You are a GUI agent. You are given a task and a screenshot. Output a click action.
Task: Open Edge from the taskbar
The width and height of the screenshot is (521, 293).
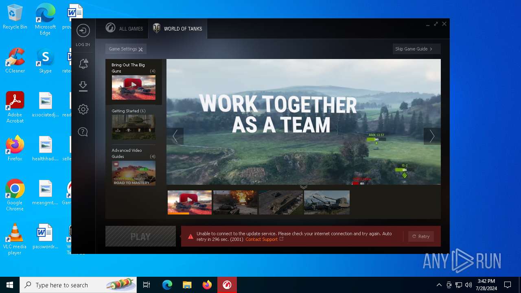coord(167,285)
